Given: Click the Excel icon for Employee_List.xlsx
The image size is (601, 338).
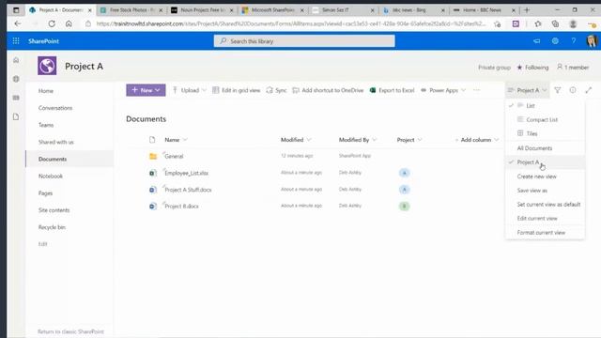Looking at the screenshot, I should [x=152, y=173].
